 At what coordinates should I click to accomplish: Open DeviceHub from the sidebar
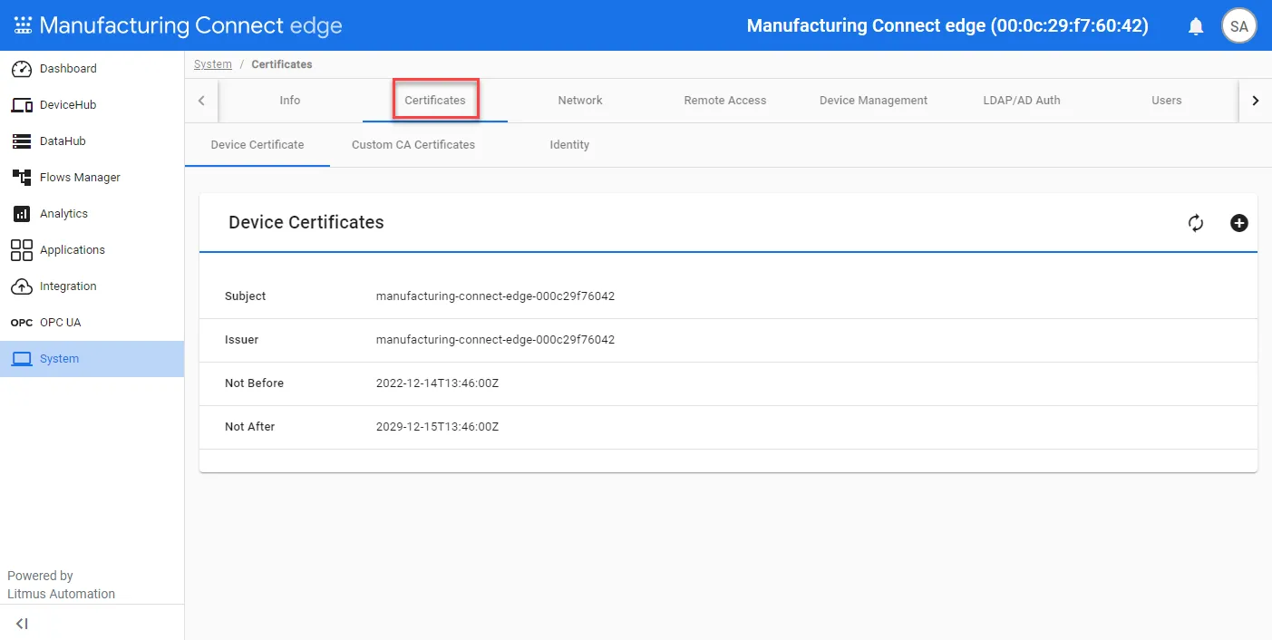[x=92, y=105]
